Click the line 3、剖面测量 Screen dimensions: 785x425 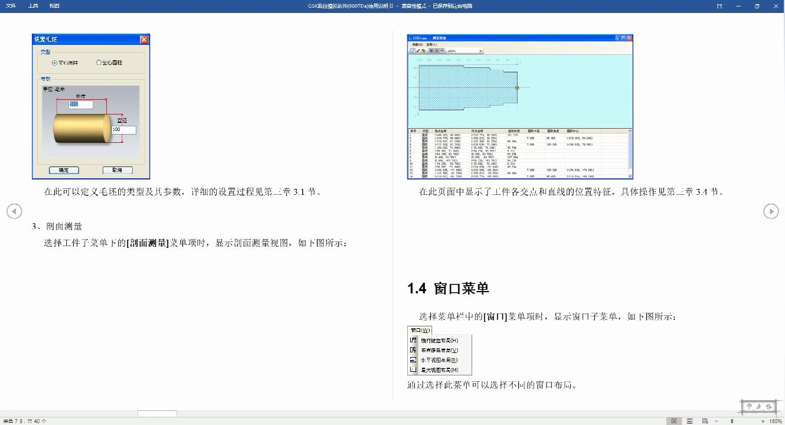(x=57, y=226)
